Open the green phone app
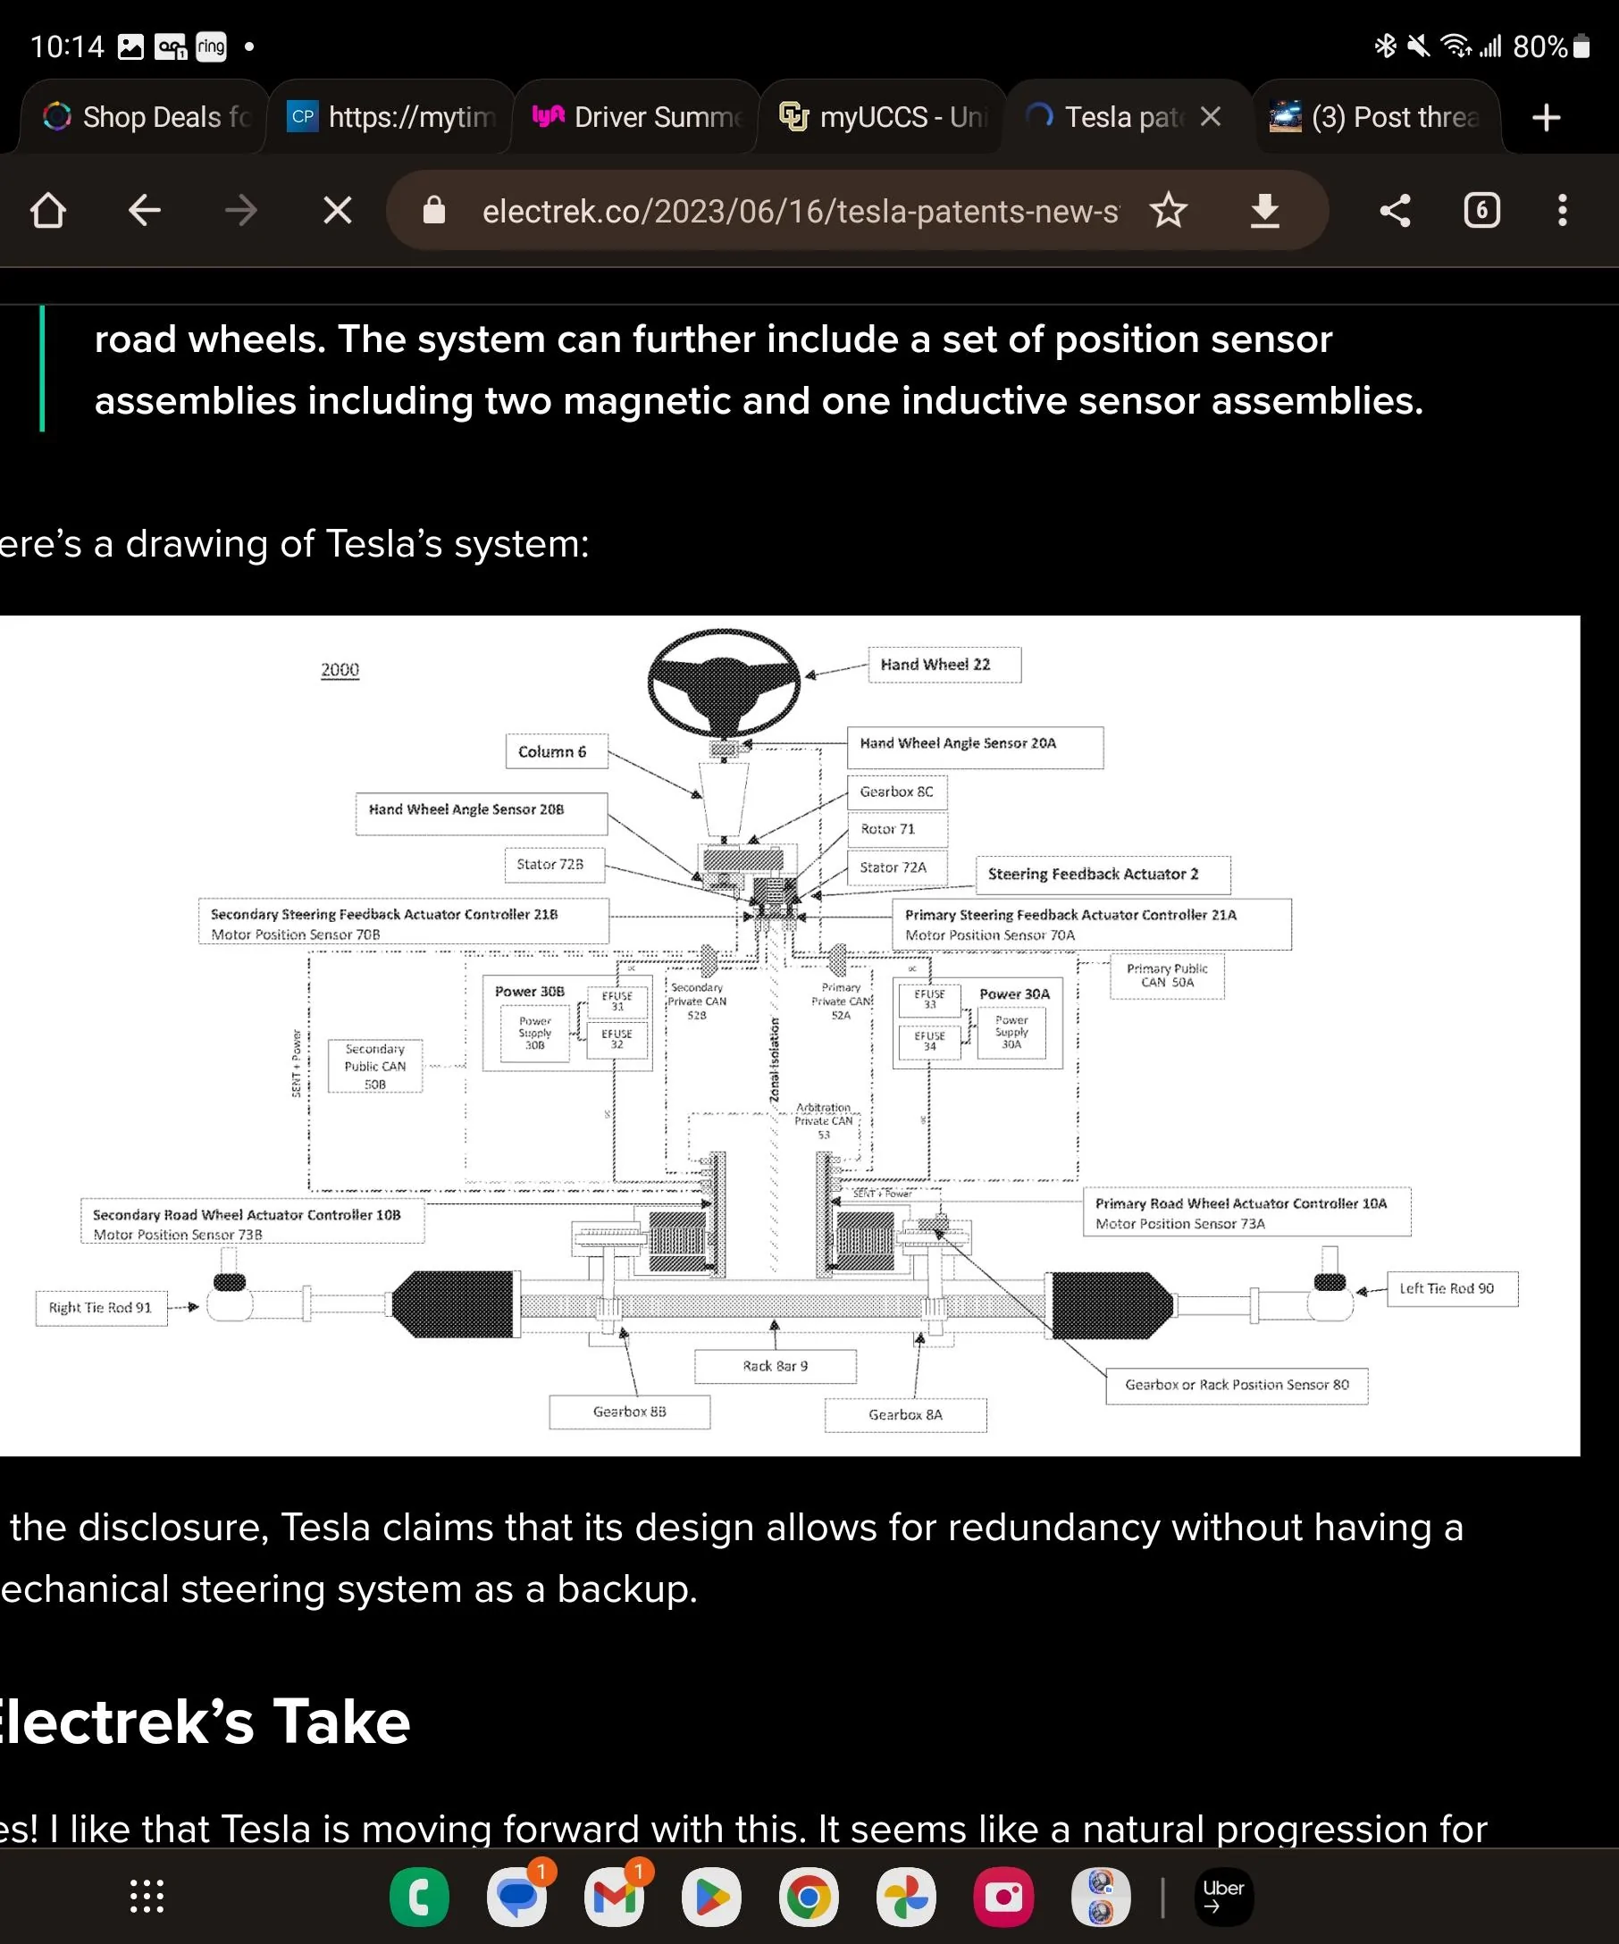Viewport: 1619px width, 1944px height. 419,1897
